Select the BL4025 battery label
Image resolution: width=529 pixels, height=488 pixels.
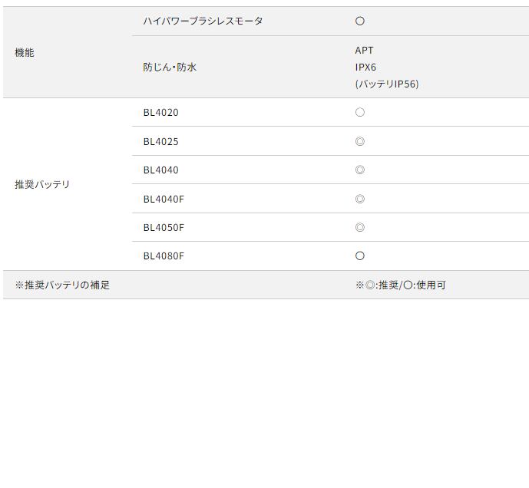point(160,142)
